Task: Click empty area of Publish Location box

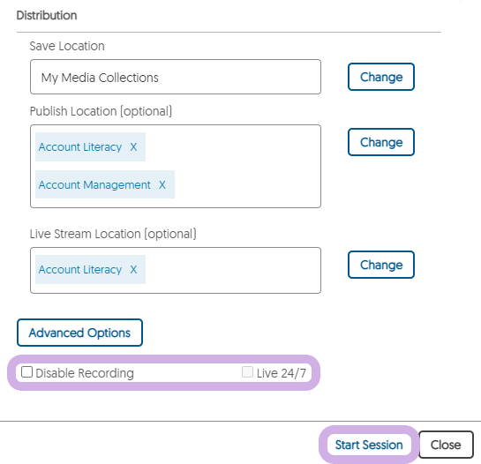Action: (245, 167)
